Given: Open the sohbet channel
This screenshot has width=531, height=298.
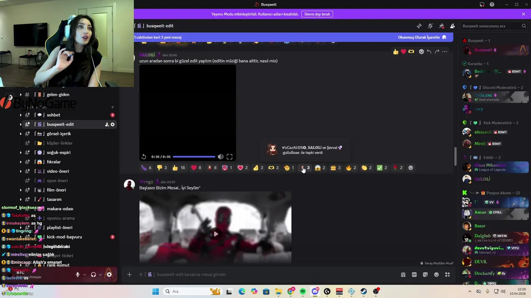Looking at the screenshot, I should point(54,115).
